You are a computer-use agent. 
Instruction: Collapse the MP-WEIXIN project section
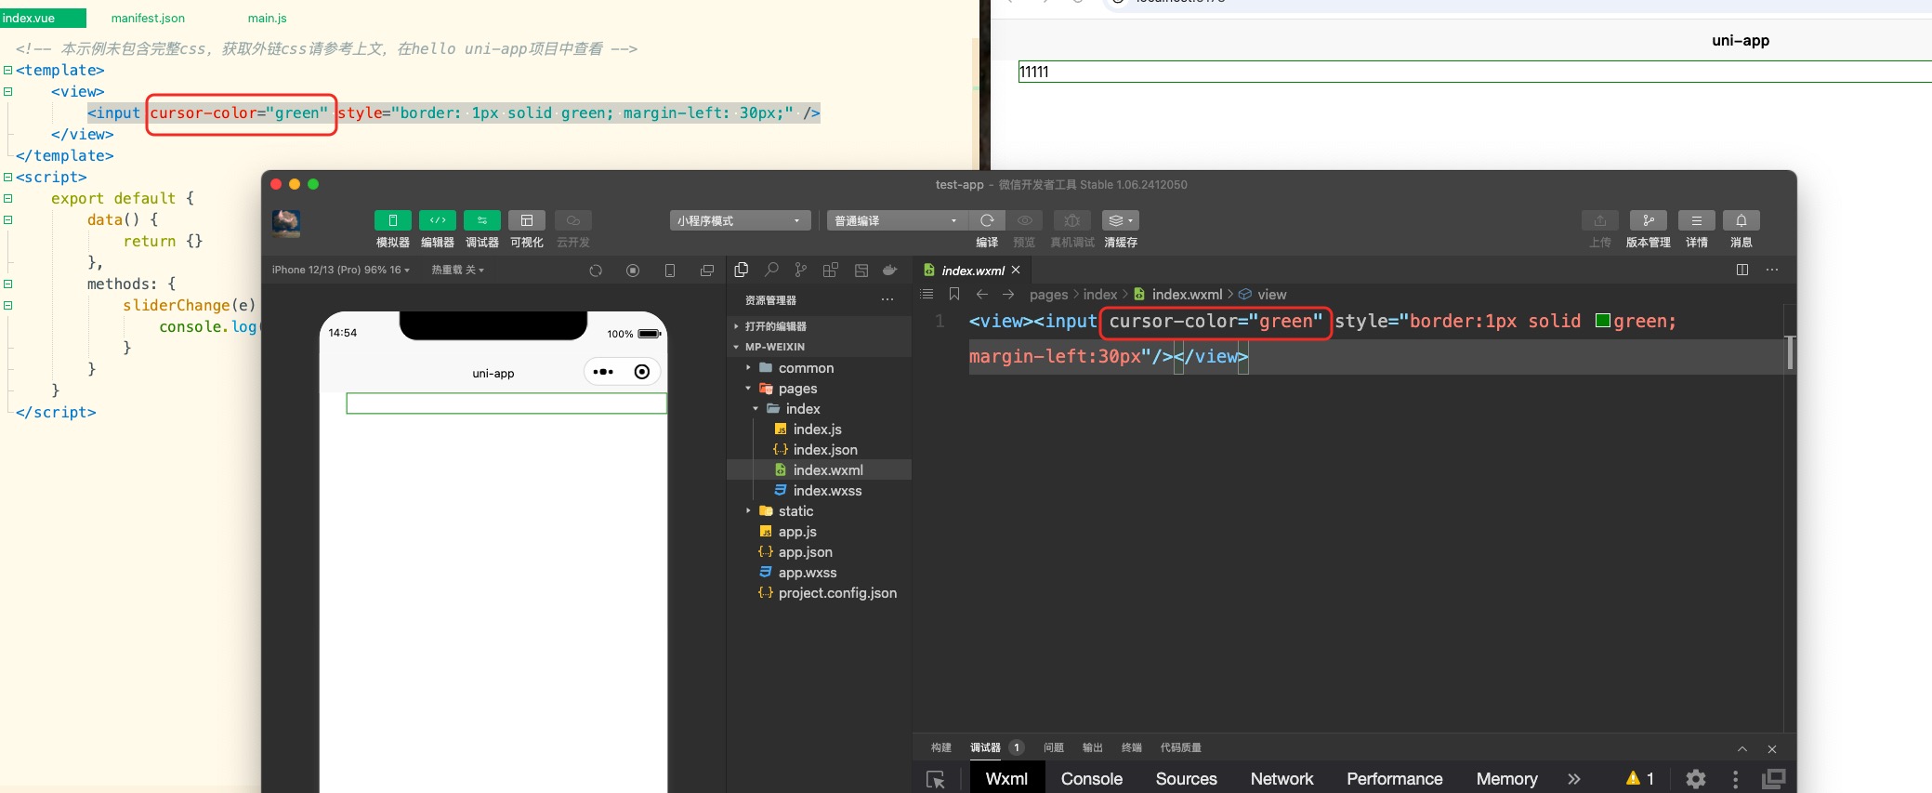819,347
